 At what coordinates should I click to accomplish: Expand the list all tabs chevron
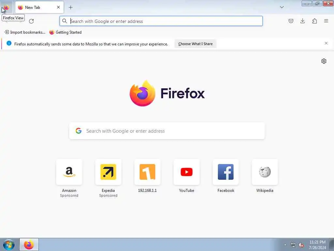(281, 7)
